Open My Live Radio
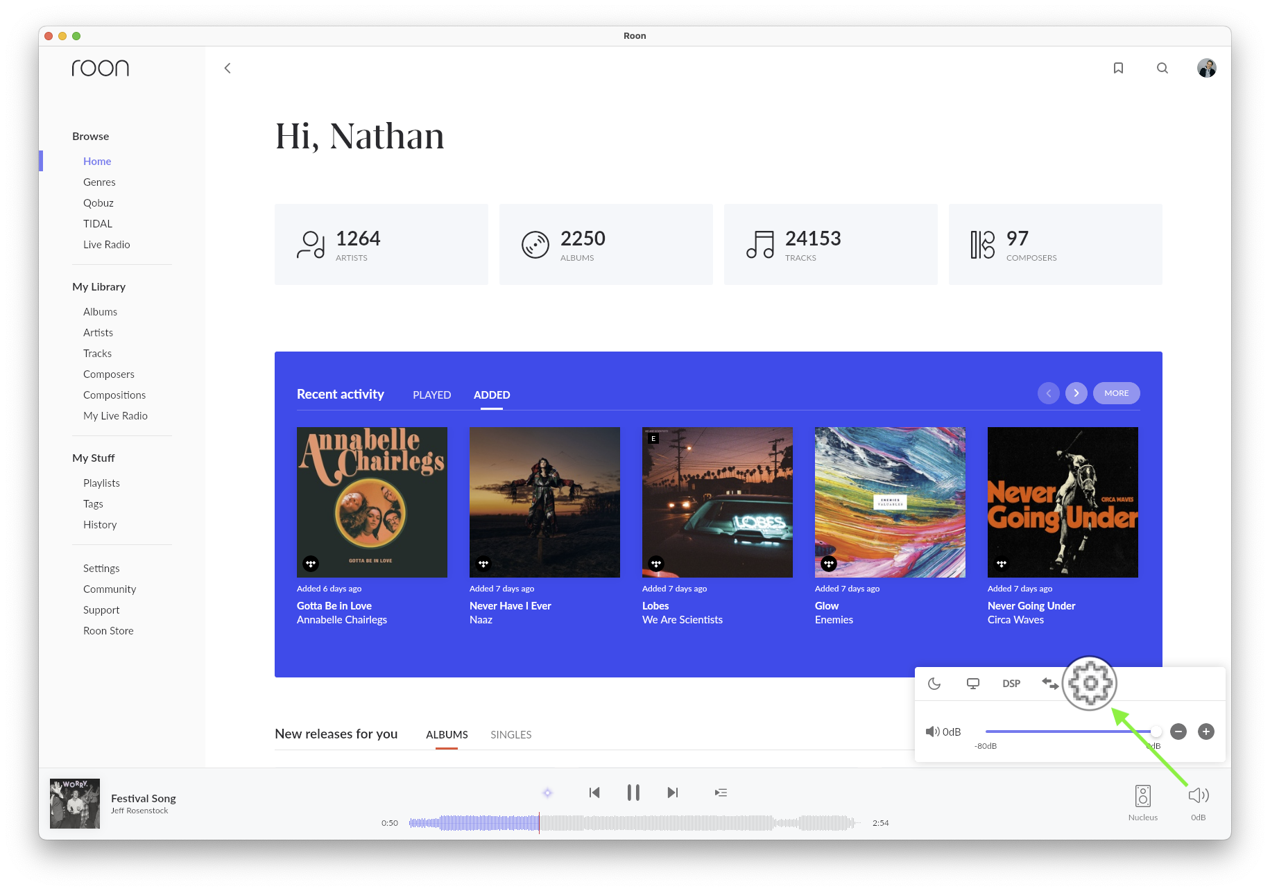 [115, 415]
